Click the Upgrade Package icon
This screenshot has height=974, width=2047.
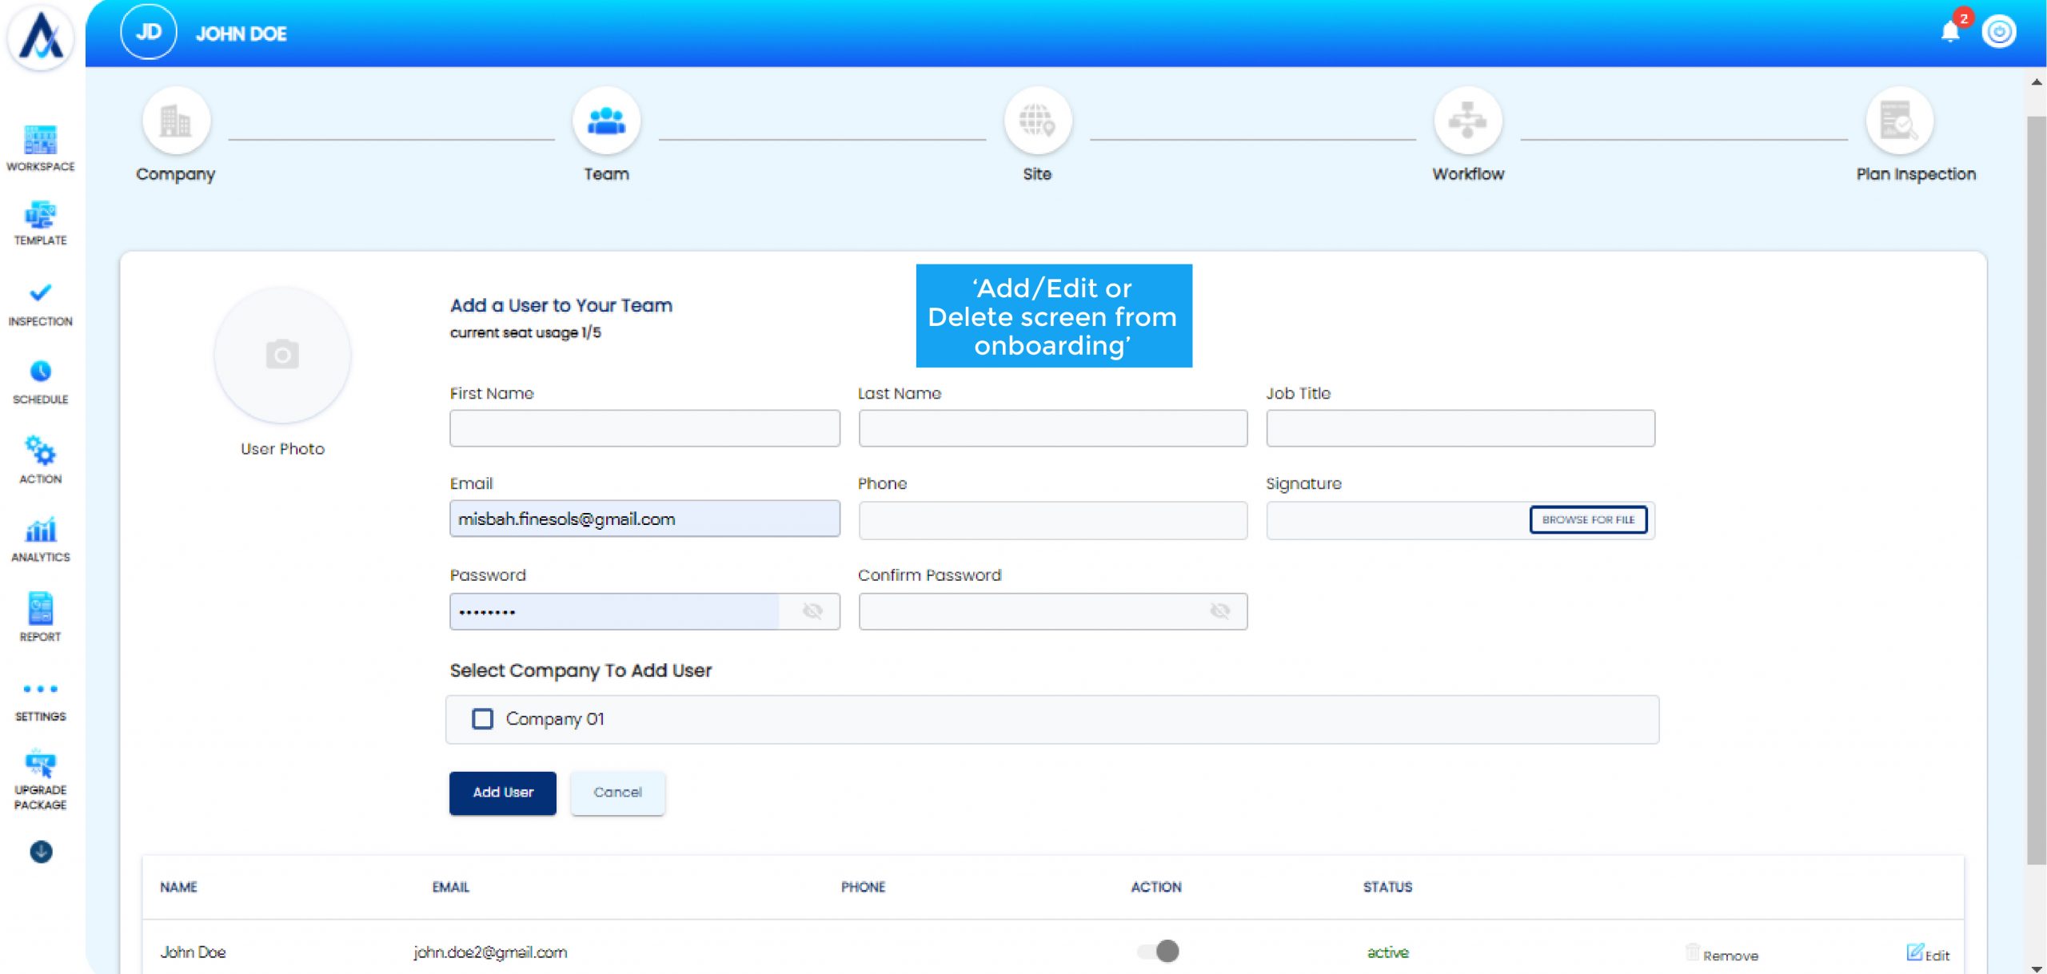coord(40,764)
